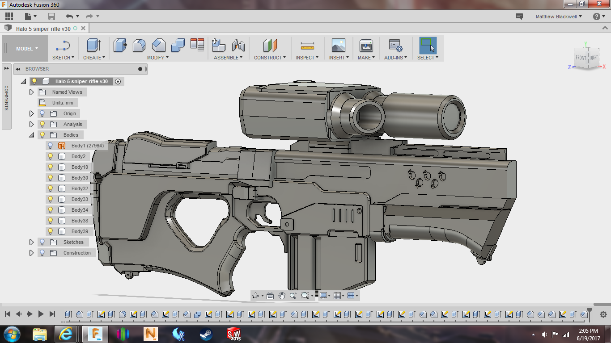
Task: Open the ASSEMBLE menu
Action: coord(228,58)
